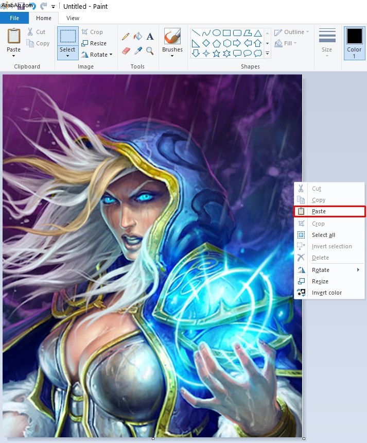Click the rectangular Select tool button
This screenshot has width=367, height=443.
[68, 36]
